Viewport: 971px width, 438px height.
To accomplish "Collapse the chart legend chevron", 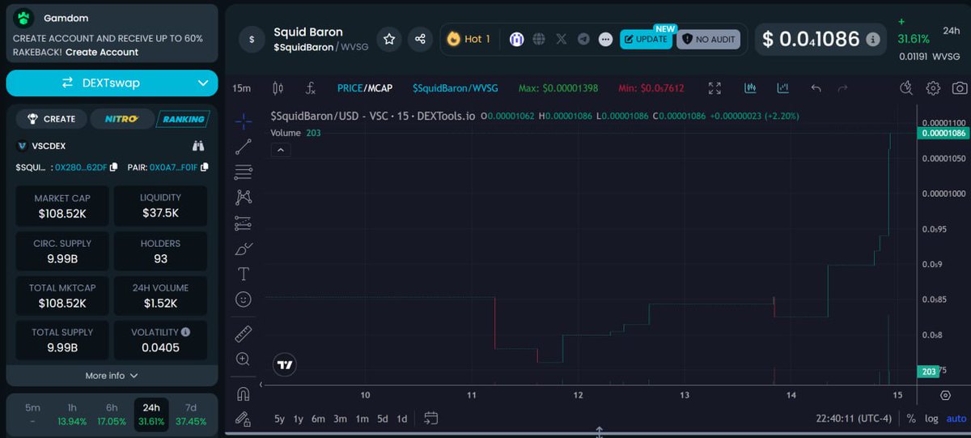I will [279, 150].
